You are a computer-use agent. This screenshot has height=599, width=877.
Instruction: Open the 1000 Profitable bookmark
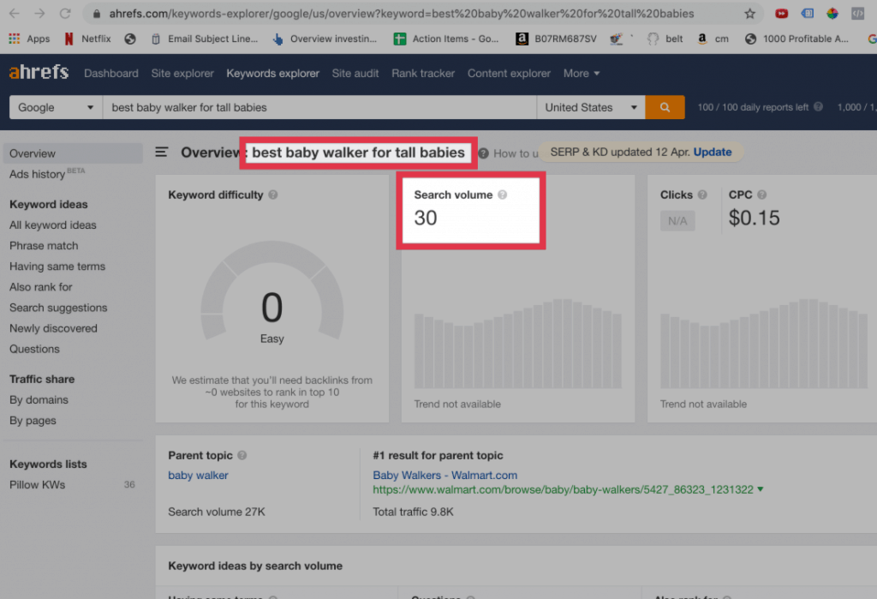click(797, 39)
